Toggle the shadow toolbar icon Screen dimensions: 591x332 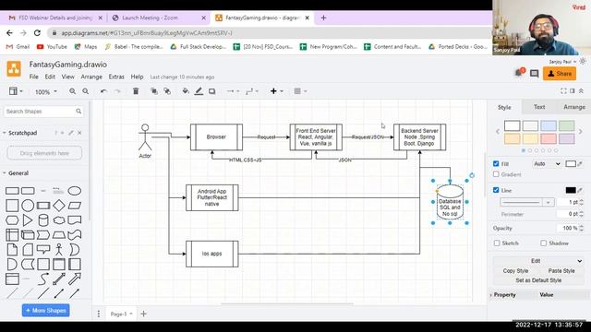(211, 91)
